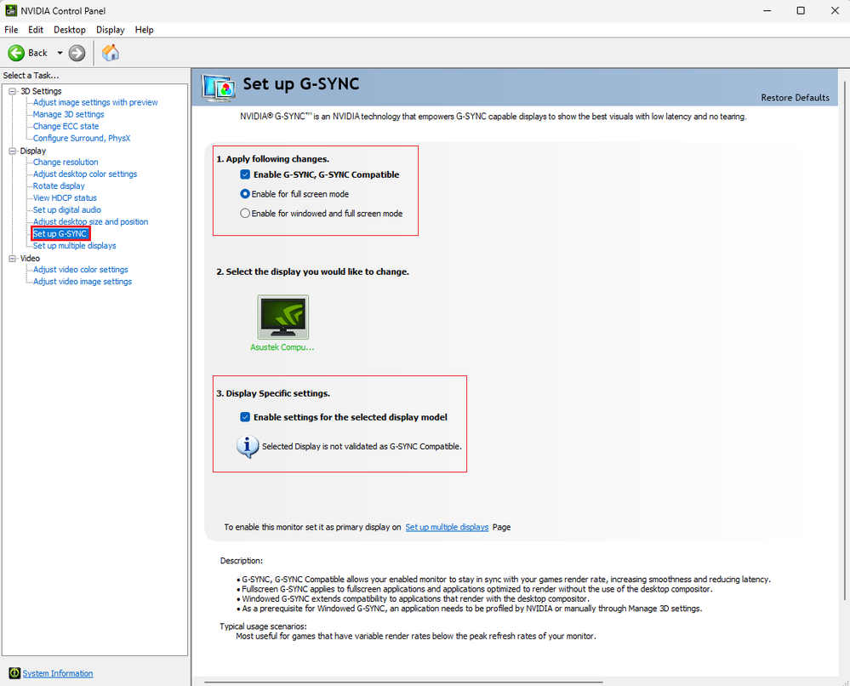Click the grey Forward arrow icon

click(x=77, y=53)
